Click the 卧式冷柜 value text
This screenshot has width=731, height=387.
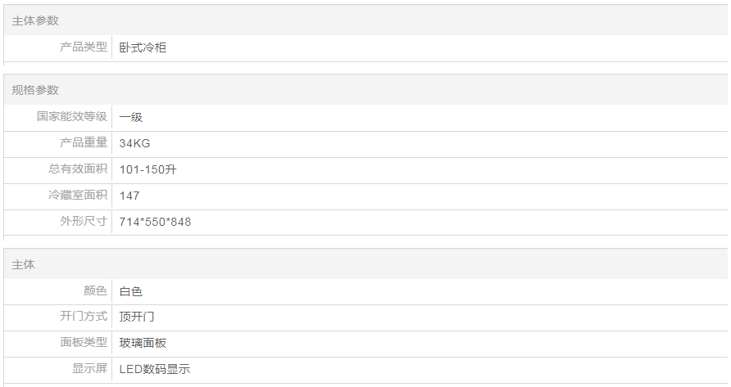[143, 47]
